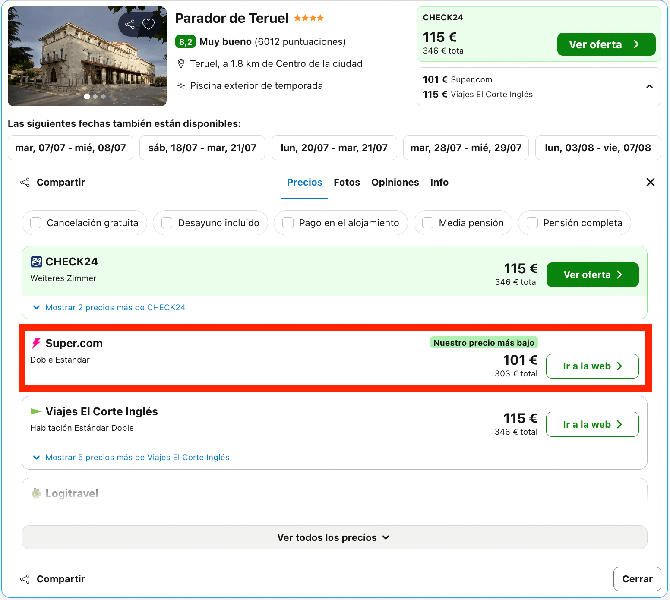670x600 pixels.
Task: Click the 101 € Super.com summary line
Action: tap(458, 79)
